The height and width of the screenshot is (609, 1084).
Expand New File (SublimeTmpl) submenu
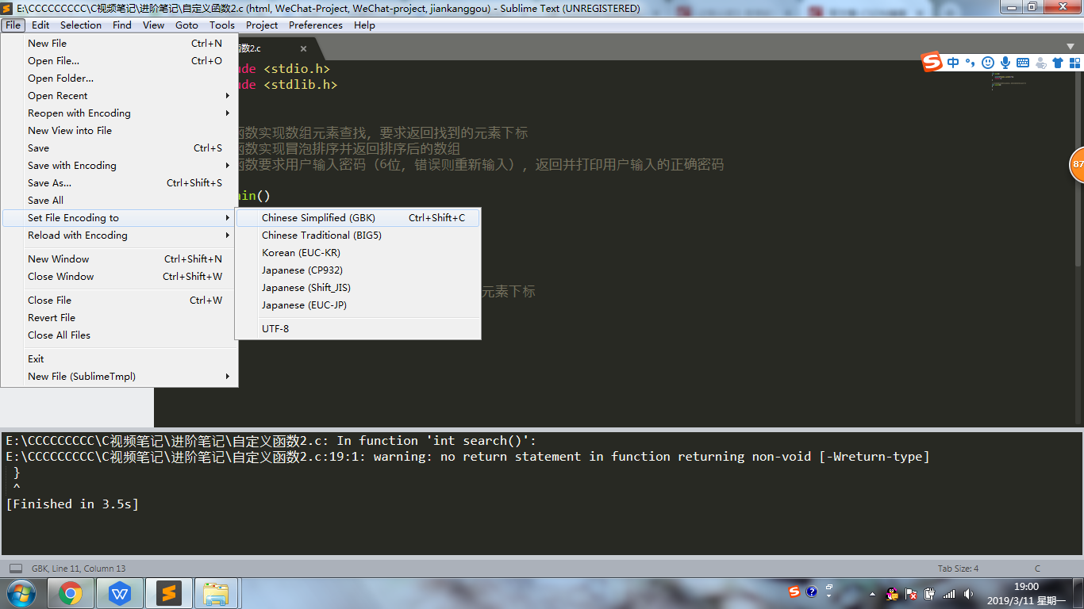[x=119, y=376]
